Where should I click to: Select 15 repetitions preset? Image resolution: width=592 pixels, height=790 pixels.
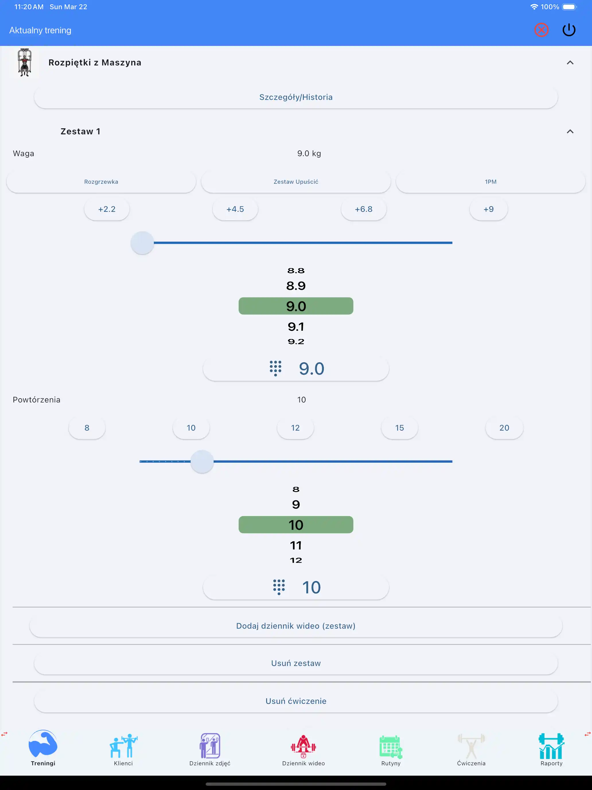[x=399, y=428]
